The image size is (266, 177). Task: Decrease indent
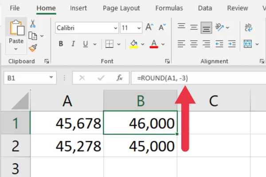(x=219, y=44)
